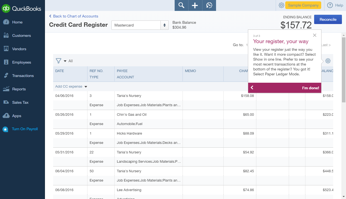Open register settings gear icon
This screenshot has height=199, width=346.
click(328, 61)
